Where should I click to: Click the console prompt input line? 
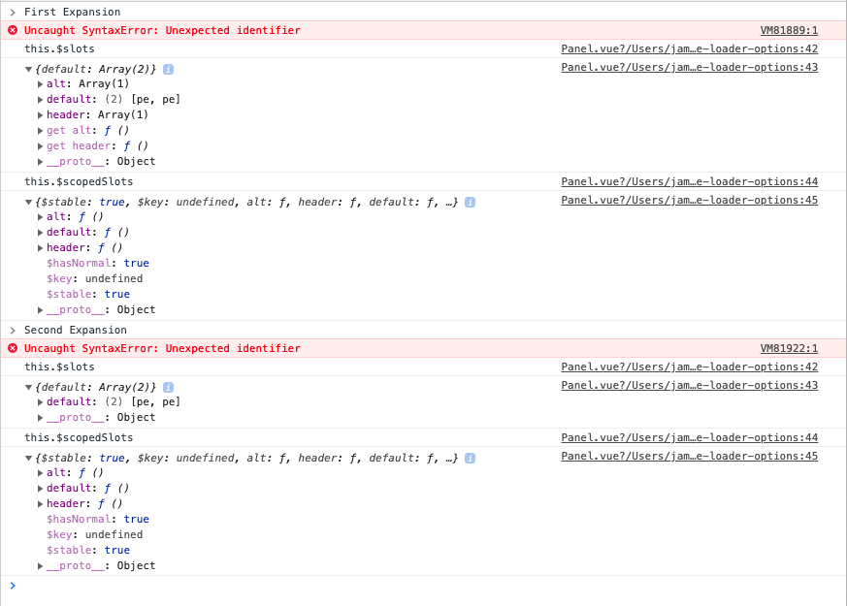pos(423,586)
